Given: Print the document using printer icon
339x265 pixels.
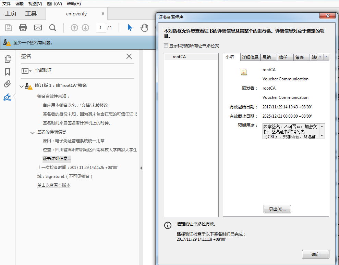Looking at the screenshot, I should pyautogui.click(x=23, y=28).
